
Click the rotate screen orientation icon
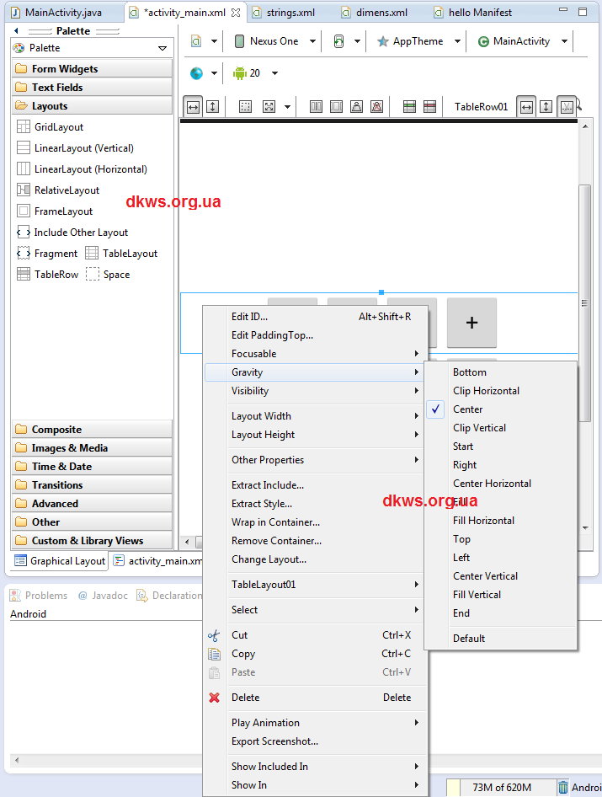click(x=338, y=41)
